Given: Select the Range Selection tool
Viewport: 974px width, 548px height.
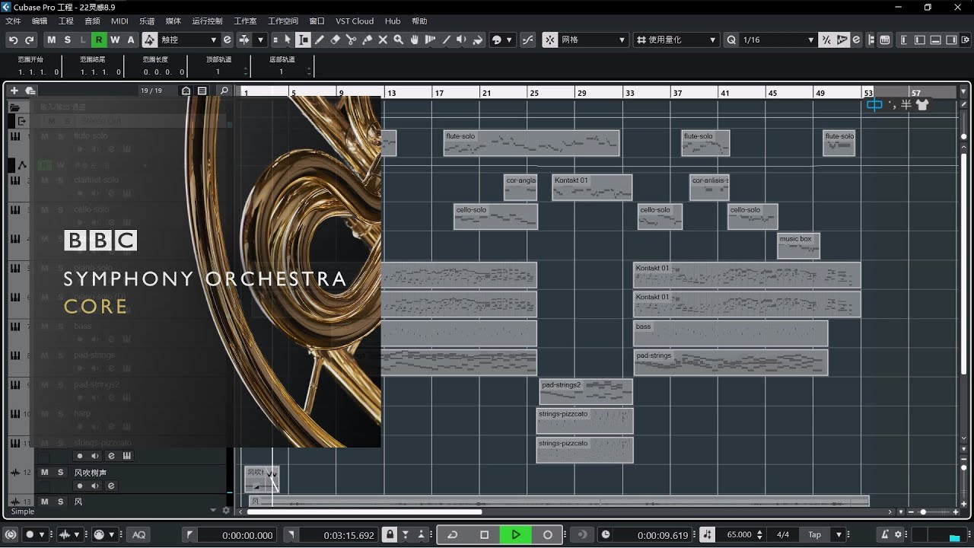Looking at the screenshot, I should 304,40.
